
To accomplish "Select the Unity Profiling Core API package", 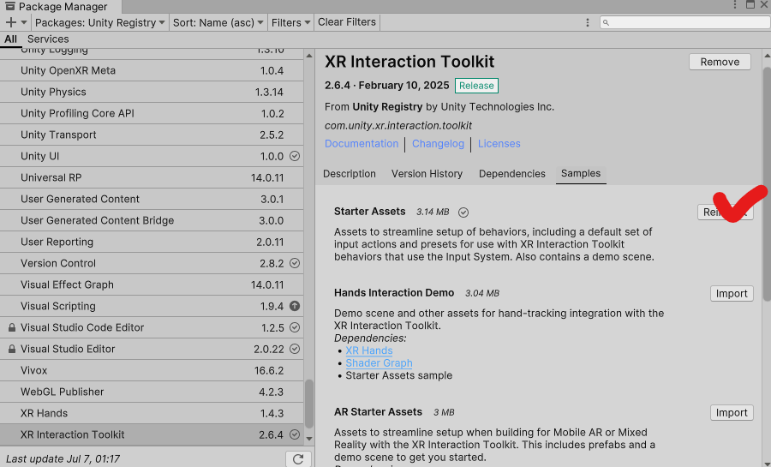I will [152, 114].
